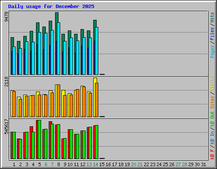This screenshot has width=217, height=169.
Task: Click weekend day 6 on the x-axis
Action: (46, 164)
